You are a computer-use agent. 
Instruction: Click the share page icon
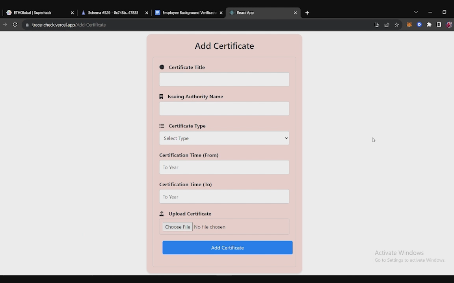tap(387, 25)
